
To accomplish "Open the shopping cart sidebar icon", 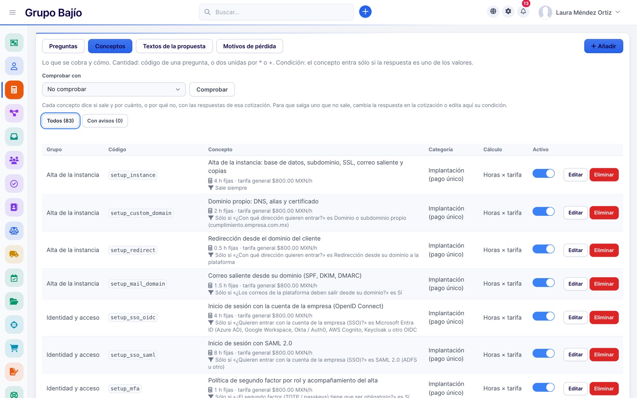I will click(14, 348).
